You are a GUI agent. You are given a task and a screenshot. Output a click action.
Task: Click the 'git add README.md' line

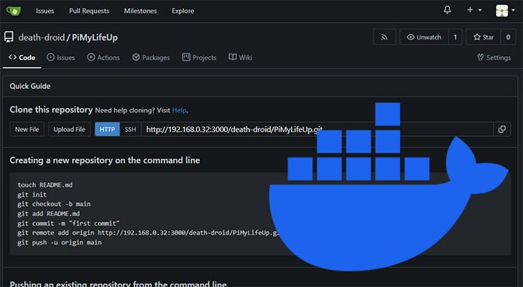pyautogui.click(x=49, y=213)
